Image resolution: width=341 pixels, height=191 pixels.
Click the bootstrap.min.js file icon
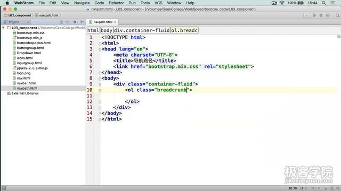[x=14, y=38]
